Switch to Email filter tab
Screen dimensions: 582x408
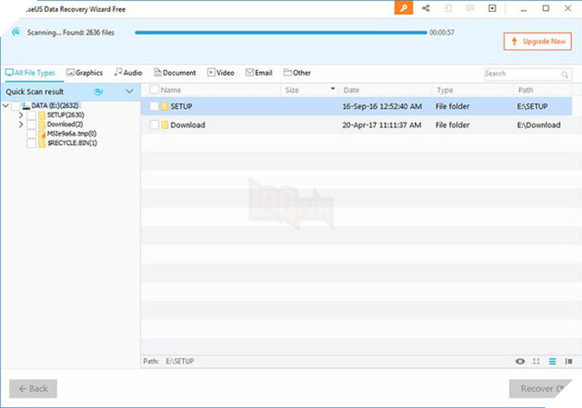coord(259,73)
